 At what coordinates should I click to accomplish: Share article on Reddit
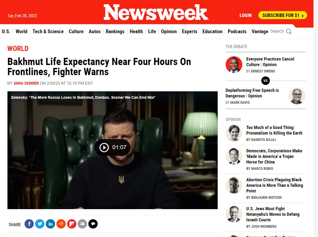point(61,224)
